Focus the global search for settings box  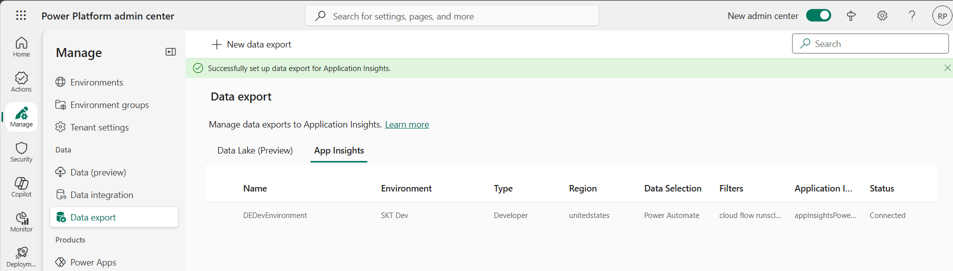click(x=452, y=16)
